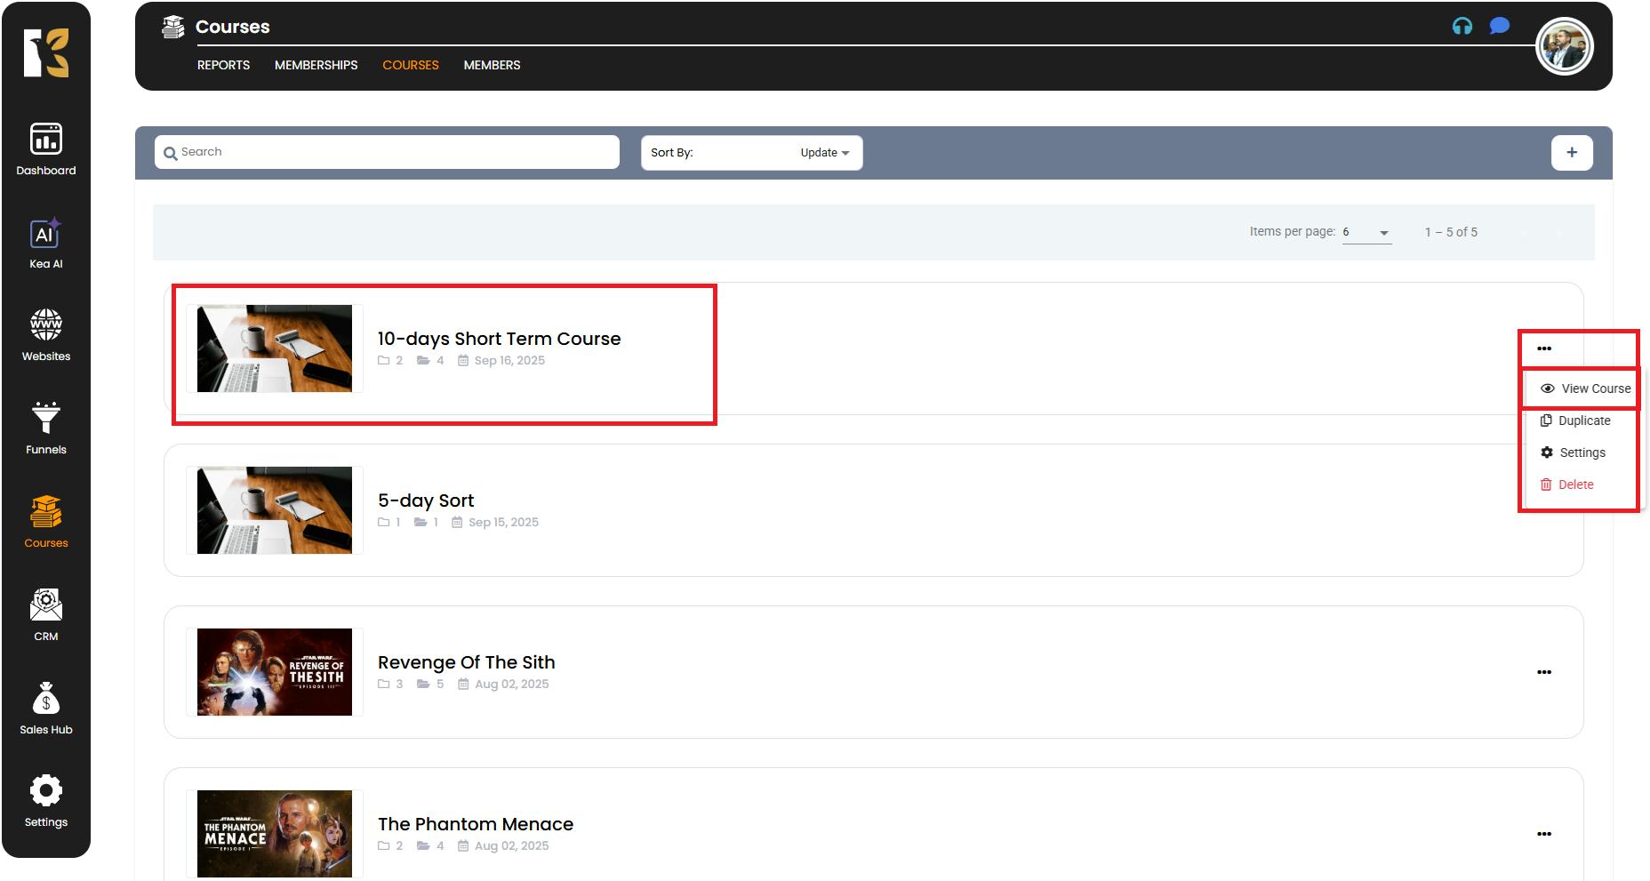Launch Kea AI in the sidebar
This screenshot has width=1650, height=881.
point(46,243)
